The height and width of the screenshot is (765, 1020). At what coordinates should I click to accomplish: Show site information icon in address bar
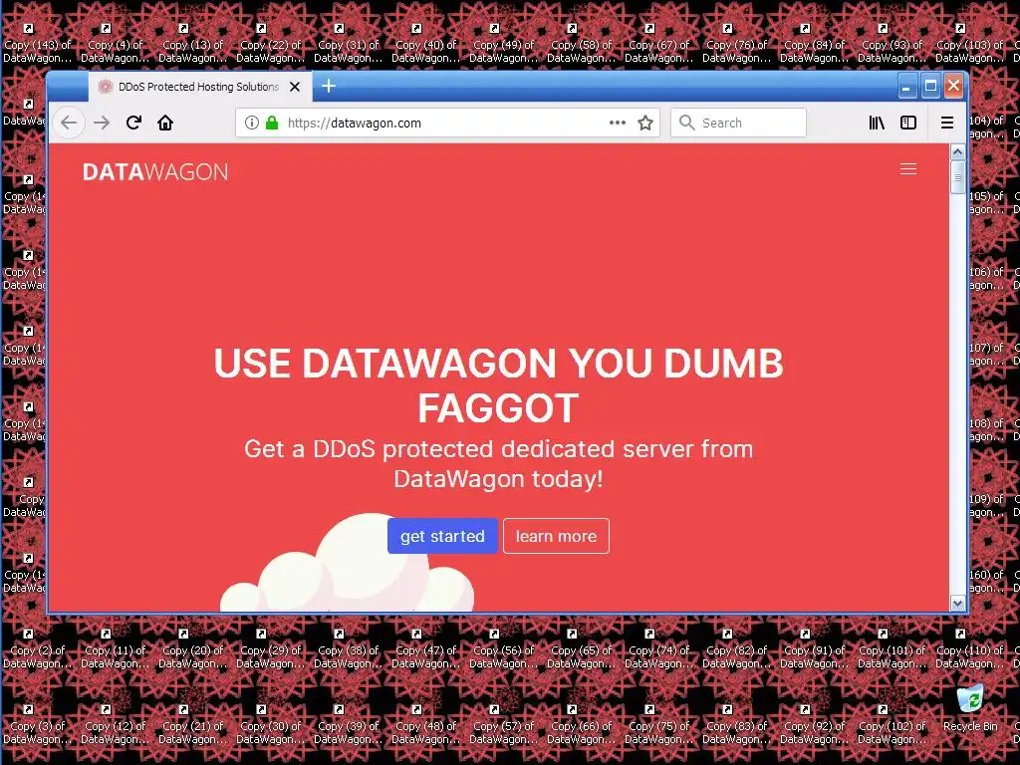click(252, 123)
